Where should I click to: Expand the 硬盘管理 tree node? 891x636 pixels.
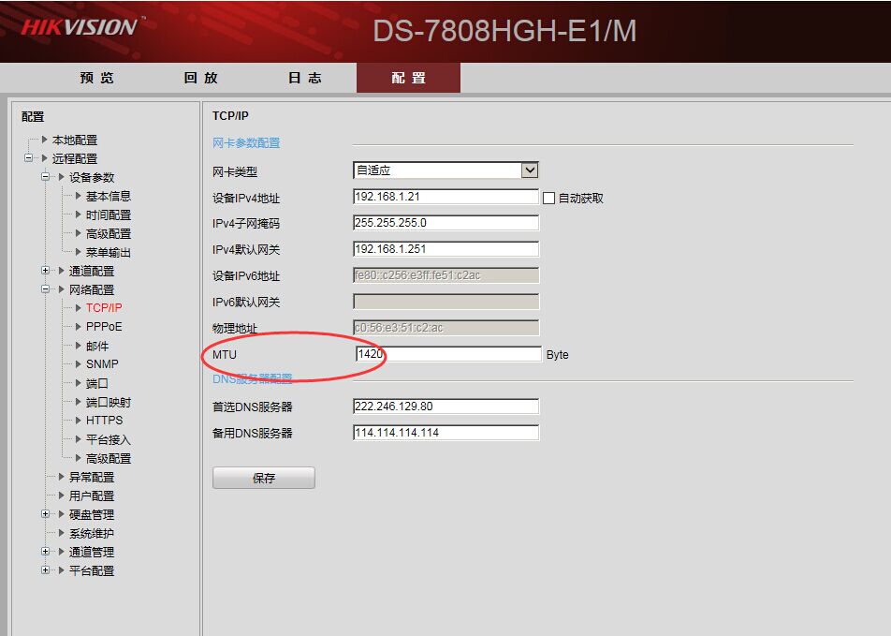[46, 514]
